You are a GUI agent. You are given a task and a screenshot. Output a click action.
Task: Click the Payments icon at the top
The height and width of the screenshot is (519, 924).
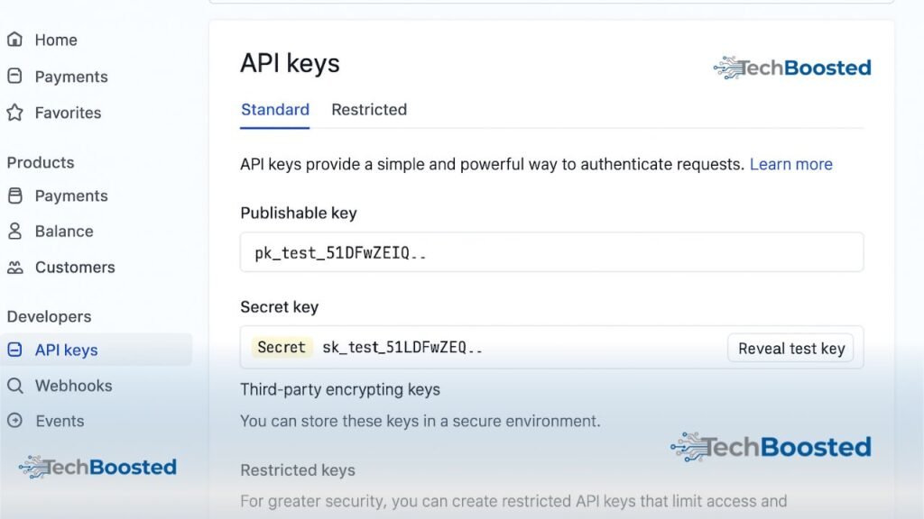point(15,77)
